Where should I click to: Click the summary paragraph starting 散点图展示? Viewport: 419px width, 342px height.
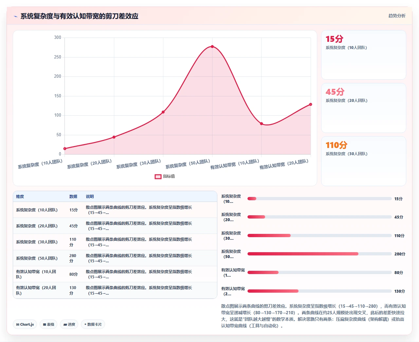[313, 316]
